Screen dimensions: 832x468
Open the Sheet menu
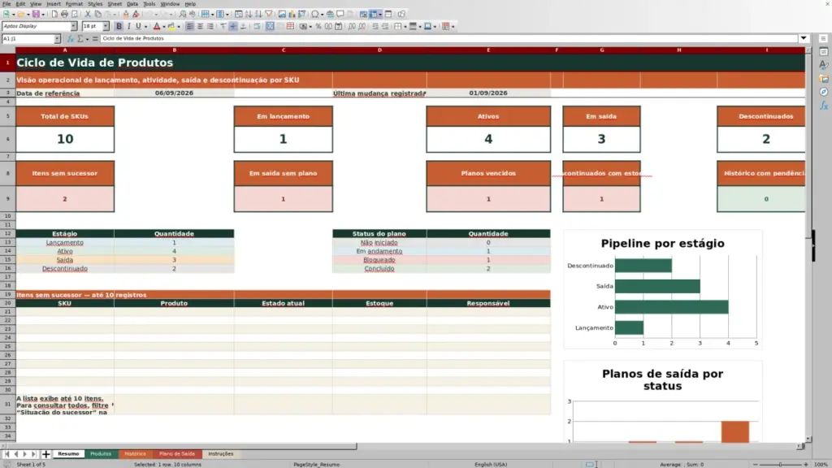pyautogui.click(x=114, y=4)
